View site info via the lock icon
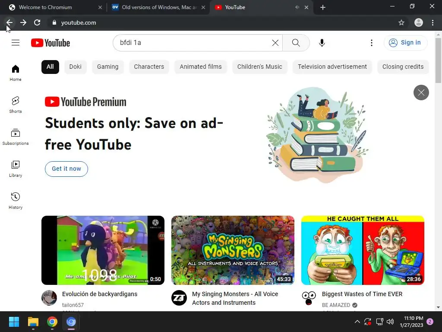The height and width of the screenshot is (332, 442). pos(54,22)
